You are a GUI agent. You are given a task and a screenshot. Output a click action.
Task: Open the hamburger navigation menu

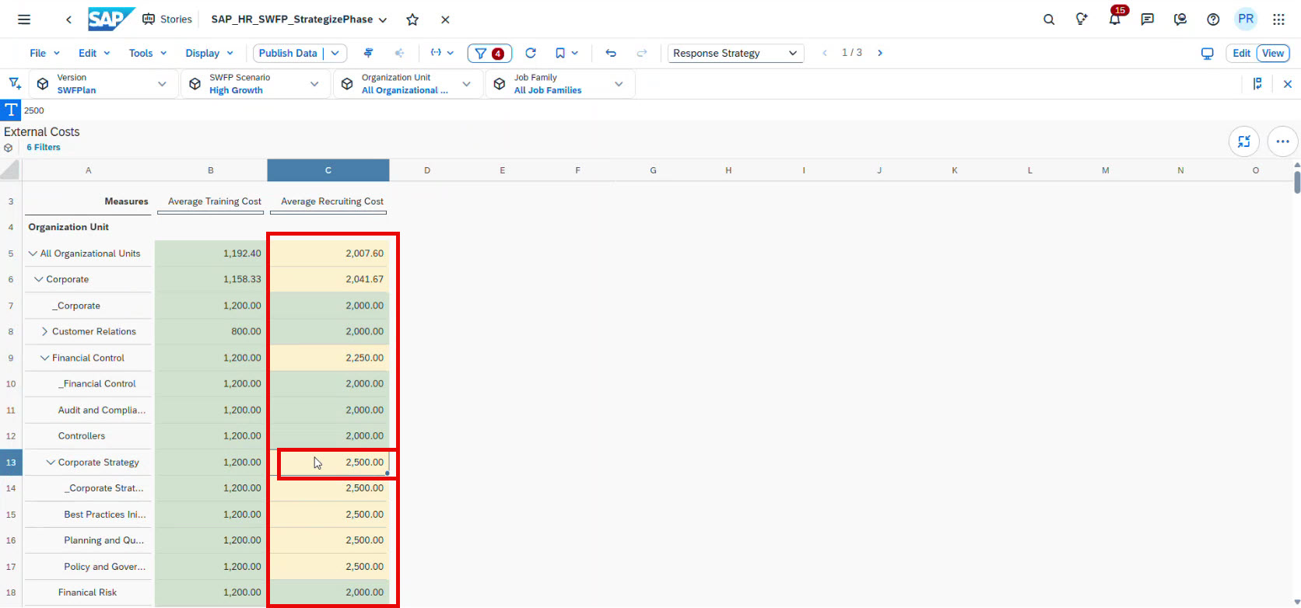(x=24, y=19)
